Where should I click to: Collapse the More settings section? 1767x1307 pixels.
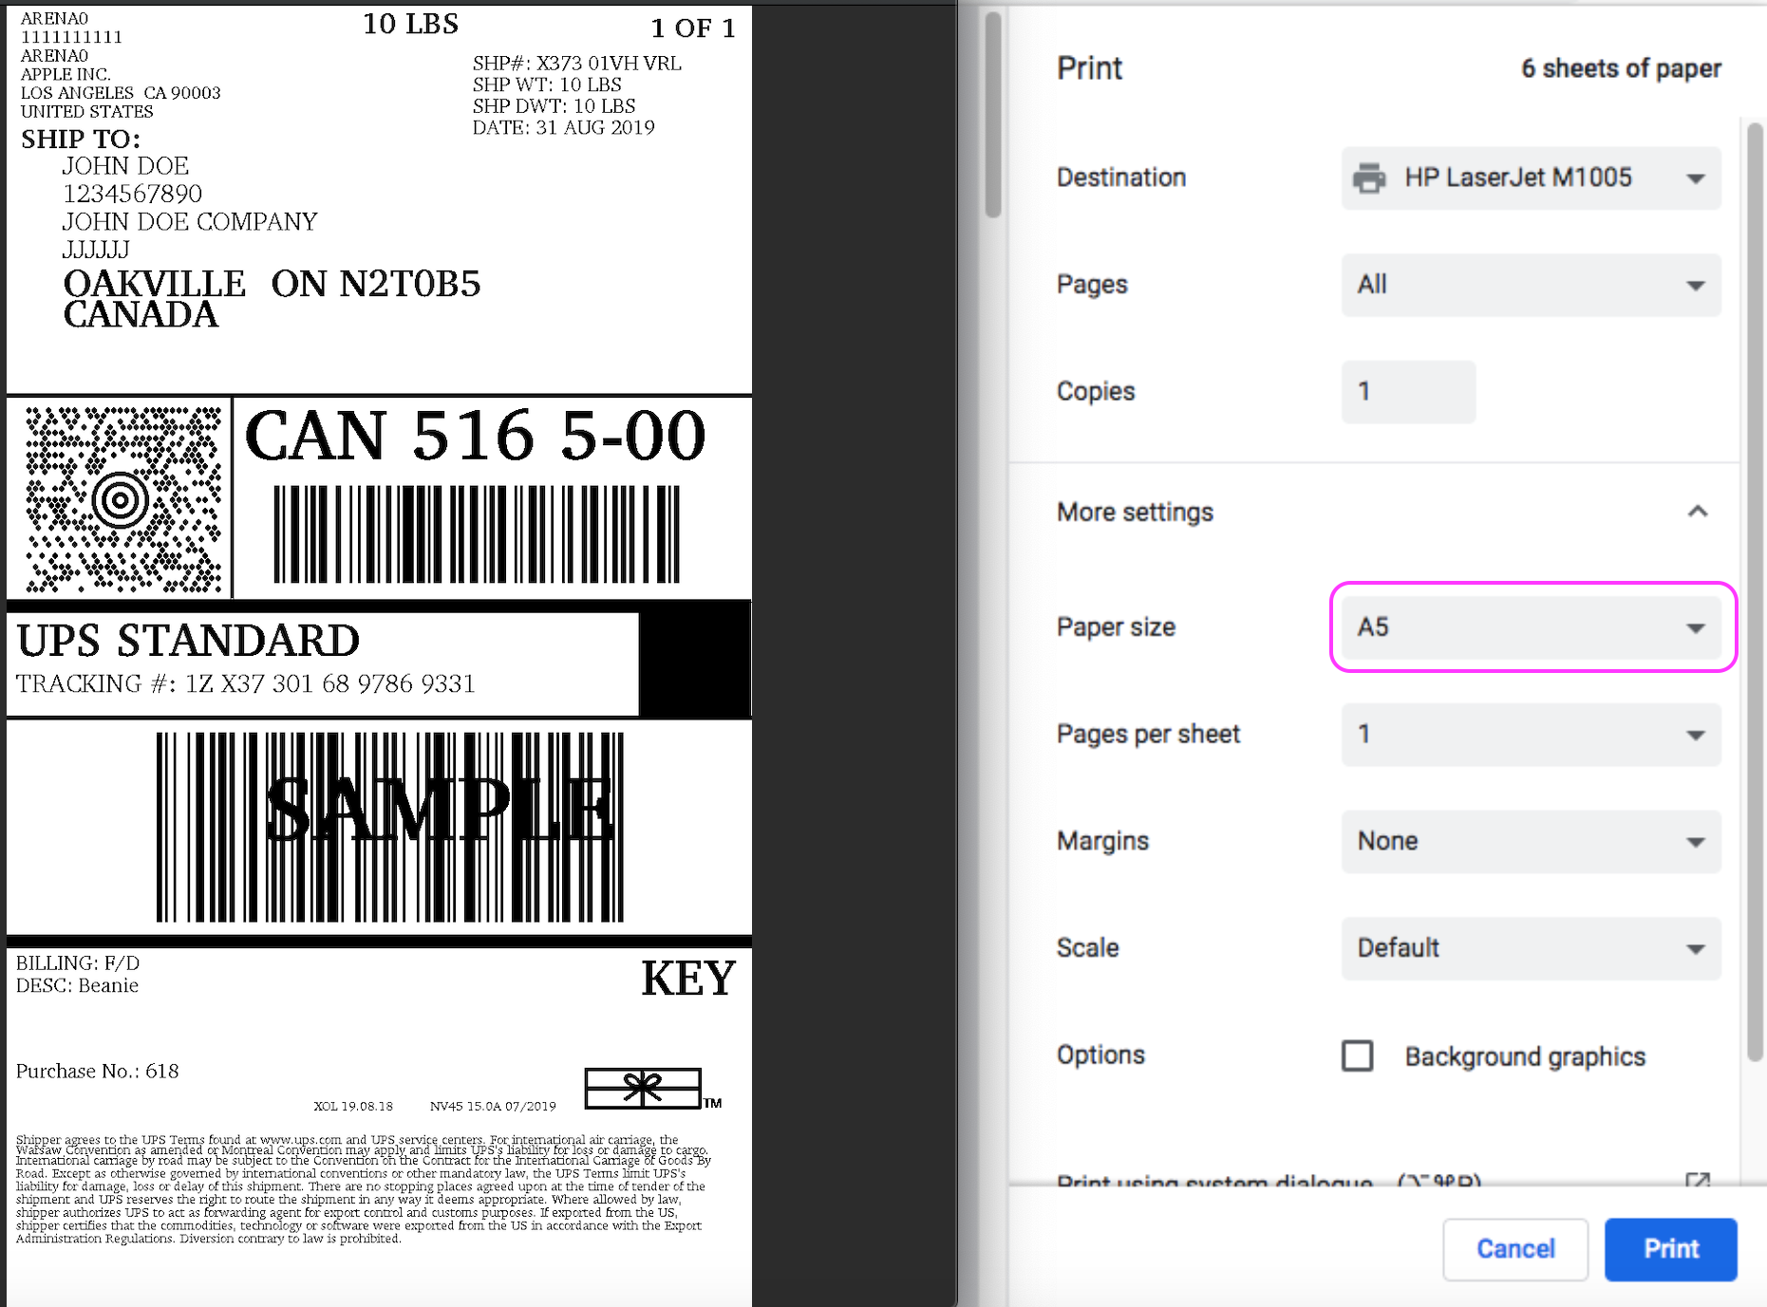click(x=1699, y=512)
